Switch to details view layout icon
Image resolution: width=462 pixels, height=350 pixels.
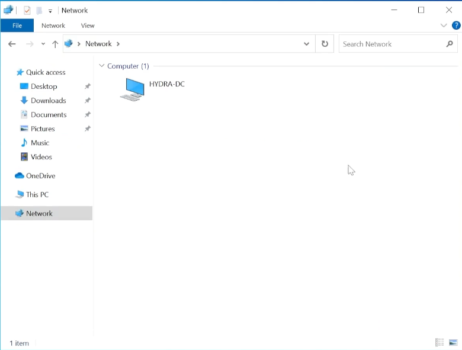point(439,342)
